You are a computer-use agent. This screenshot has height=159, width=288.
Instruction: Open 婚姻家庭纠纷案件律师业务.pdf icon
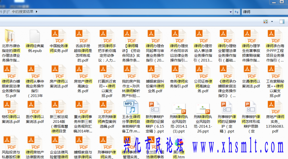tap(155, 72)
